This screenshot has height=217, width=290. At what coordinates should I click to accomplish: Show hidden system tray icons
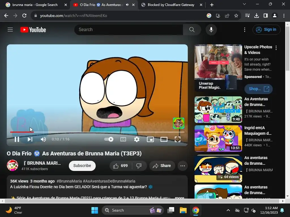pos(228,210)
